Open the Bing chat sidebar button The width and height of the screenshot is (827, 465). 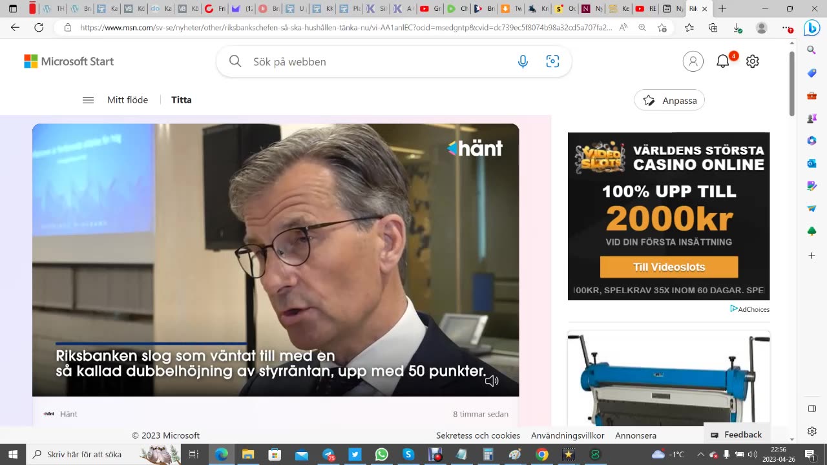coord(811,28)
